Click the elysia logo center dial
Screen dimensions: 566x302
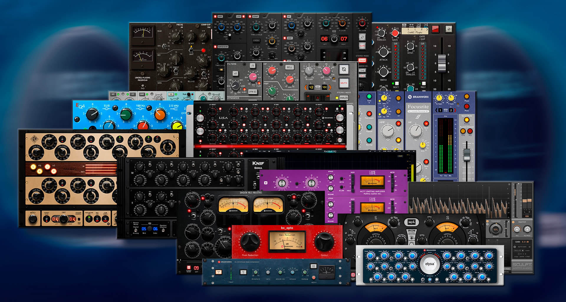click(x=430, y=264)
